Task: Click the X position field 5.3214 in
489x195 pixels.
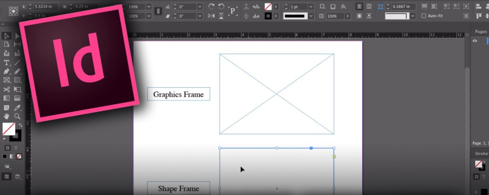Action: click(x=45, y=6)
